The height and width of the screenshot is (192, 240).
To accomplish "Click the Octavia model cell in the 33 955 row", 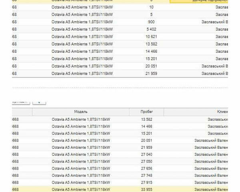I will pos(81,189).
